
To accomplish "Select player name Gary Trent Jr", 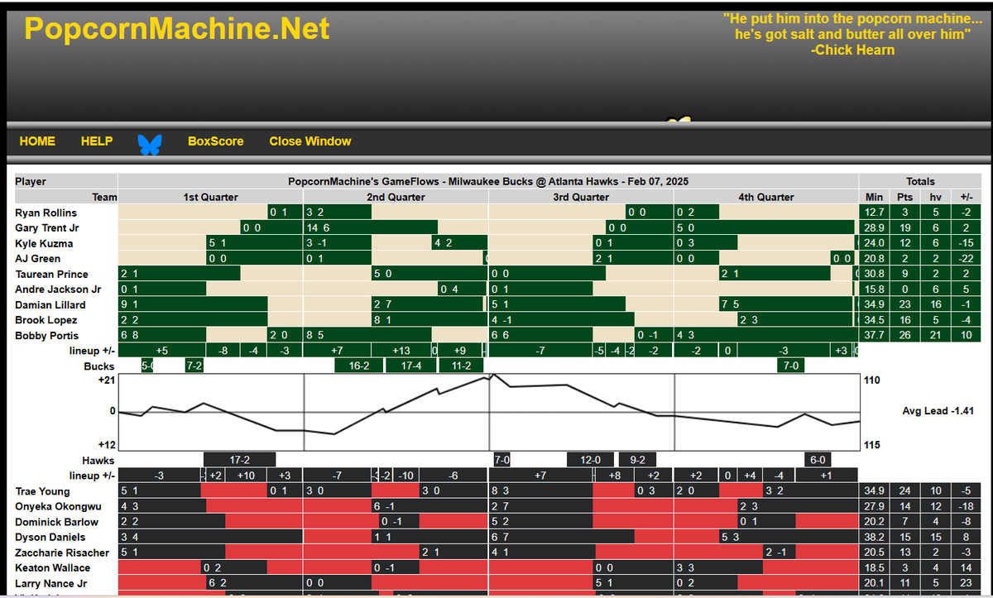I will (47, 228).
